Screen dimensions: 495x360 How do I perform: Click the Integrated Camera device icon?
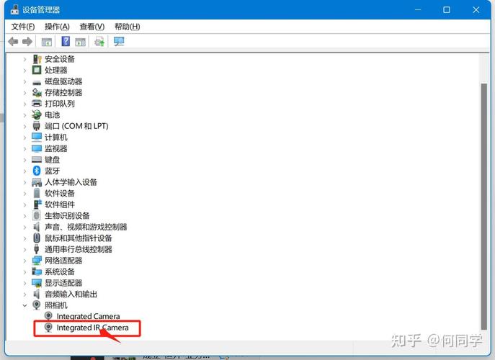(x=48, y=316)
